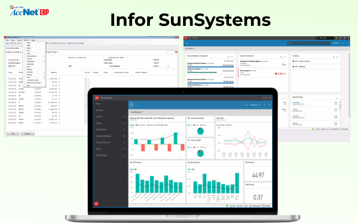The width and height of the screenshot is (358, 223).
Task: Click the minus icon on Recent Activity widget
Action: coord(337,98)
